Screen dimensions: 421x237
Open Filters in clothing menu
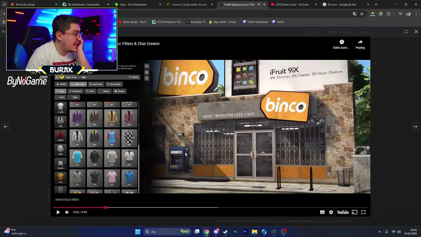click(x=134, y=77)
